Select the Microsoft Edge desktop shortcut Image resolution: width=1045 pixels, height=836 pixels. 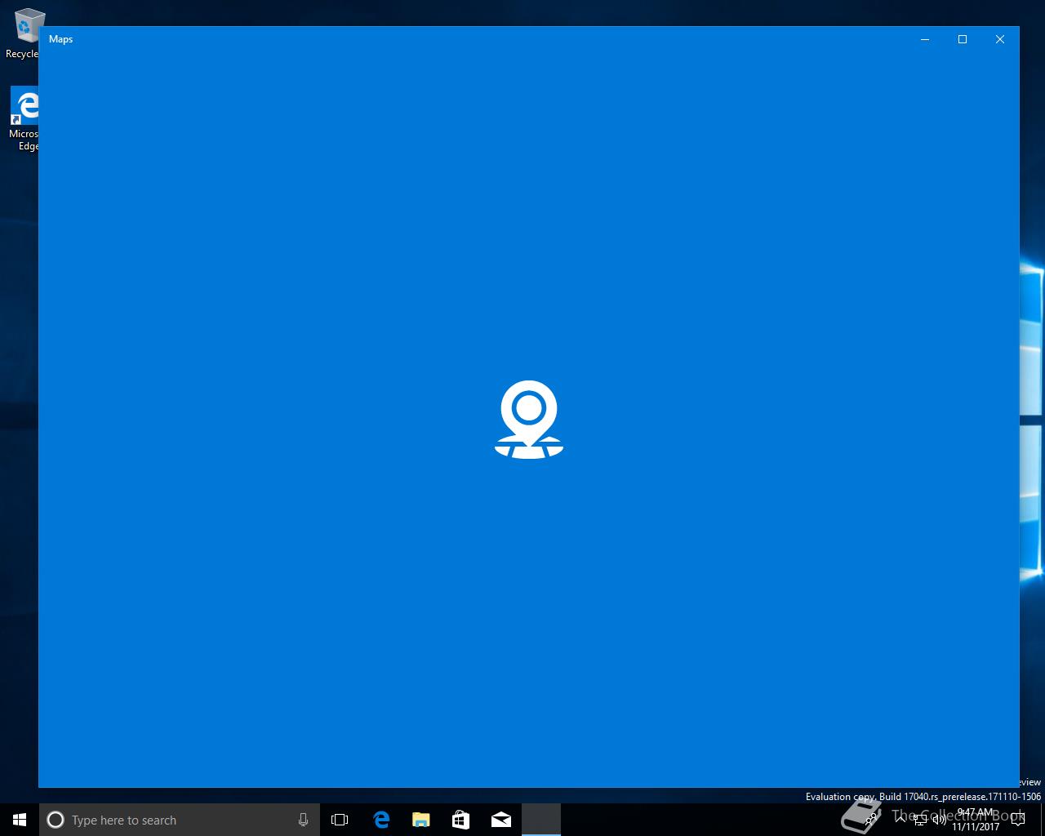coord(24,119)
